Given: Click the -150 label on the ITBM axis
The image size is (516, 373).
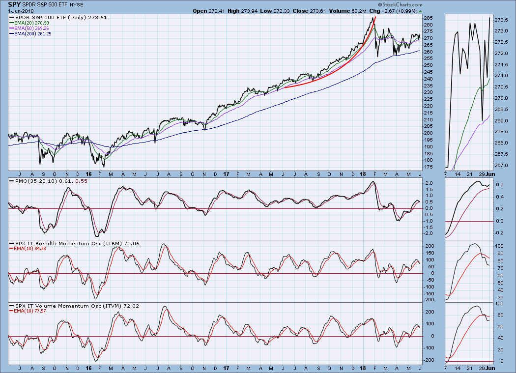Looking at the screenshot, I should [x=429, y=294].
